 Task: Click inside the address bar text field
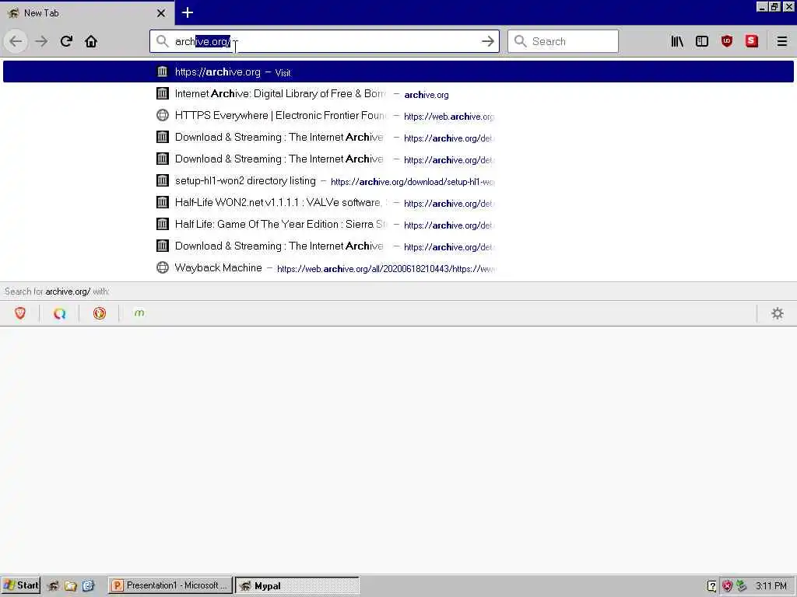point(325,41)
